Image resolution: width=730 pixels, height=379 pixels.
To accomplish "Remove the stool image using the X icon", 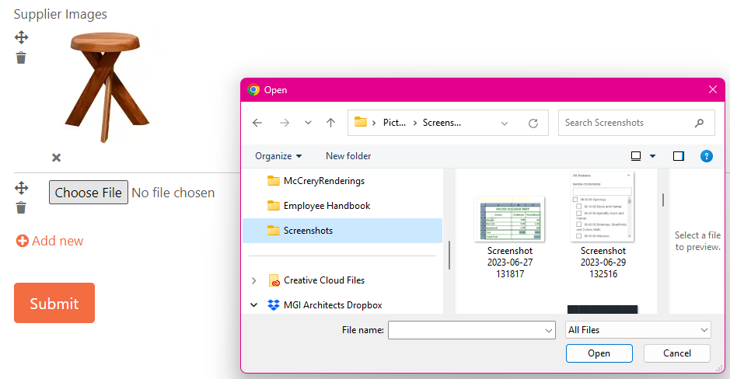I will click(56, 158).
